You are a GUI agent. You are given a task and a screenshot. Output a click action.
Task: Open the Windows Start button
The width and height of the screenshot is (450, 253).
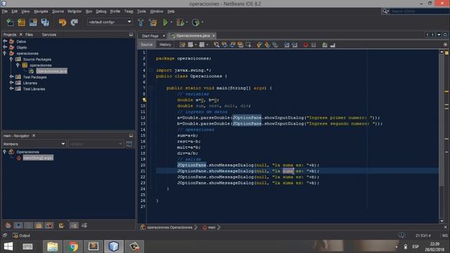(8, 247)
